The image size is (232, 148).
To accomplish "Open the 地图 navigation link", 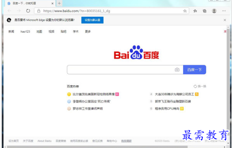I will tap(39, 31).
